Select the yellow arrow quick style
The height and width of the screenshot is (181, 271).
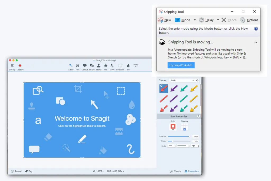[x=194, y=89]
